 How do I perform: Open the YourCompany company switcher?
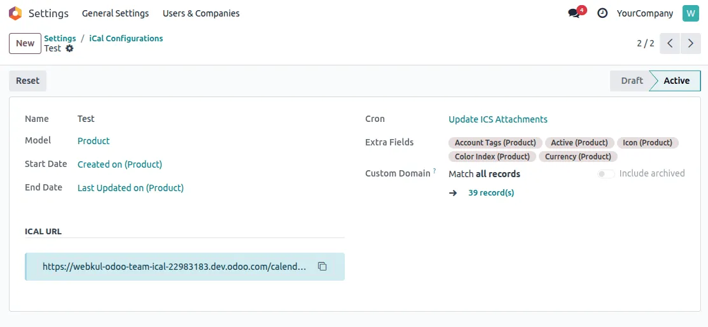pos(644,13)
